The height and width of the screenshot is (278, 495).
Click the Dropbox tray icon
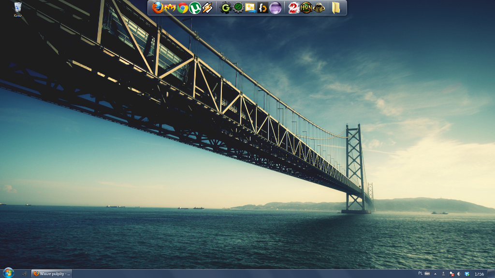467,274
